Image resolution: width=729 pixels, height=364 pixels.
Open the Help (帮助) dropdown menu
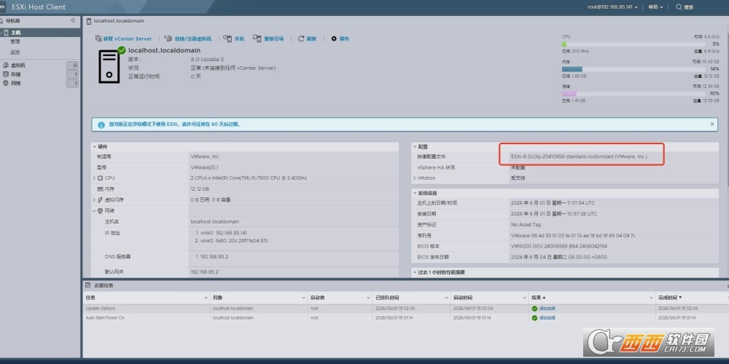click(x=655, y=7)
